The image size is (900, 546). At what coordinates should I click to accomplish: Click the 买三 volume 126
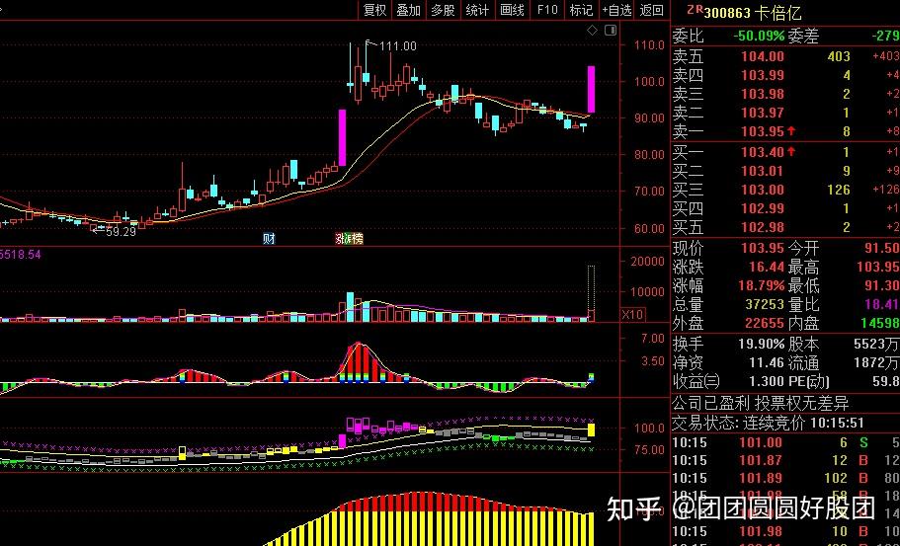(839, 190)
